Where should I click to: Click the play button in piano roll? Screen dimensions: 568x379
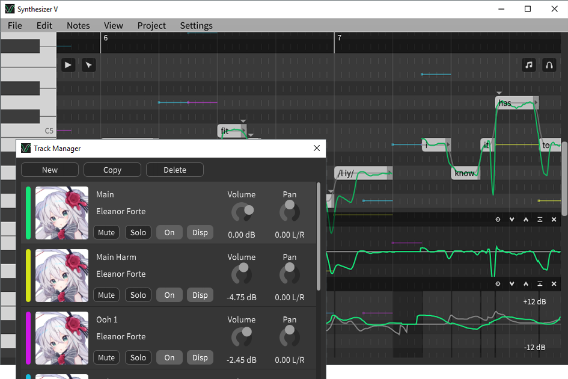click(68, 65)
